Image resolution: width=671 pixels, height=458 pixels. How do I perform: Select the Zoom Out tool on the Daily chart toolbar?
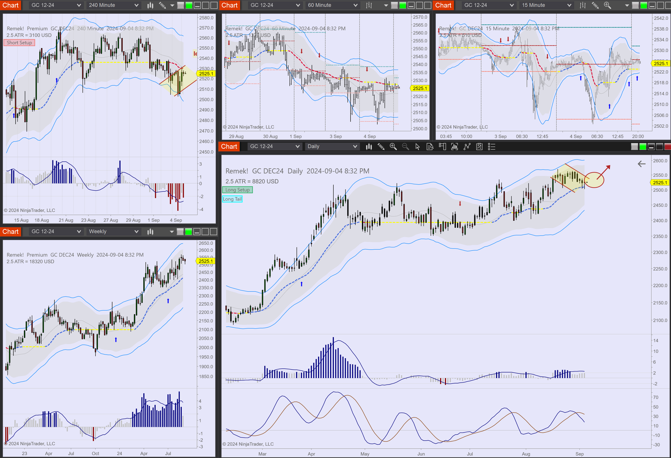coord(406,146)
